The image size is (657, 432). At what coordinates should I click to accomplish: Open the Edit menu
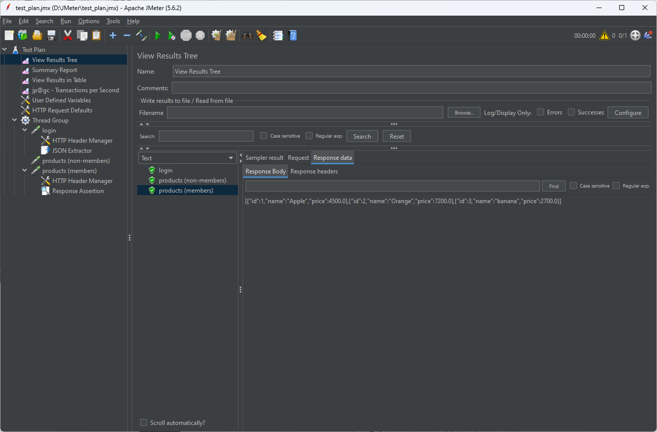pos(24,21)
